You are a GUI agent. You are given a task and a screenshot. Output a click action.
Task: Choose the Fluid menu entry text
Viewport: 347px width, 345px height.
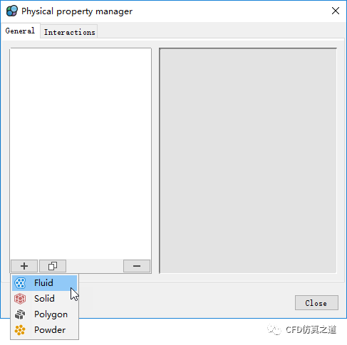pos(43,283)
